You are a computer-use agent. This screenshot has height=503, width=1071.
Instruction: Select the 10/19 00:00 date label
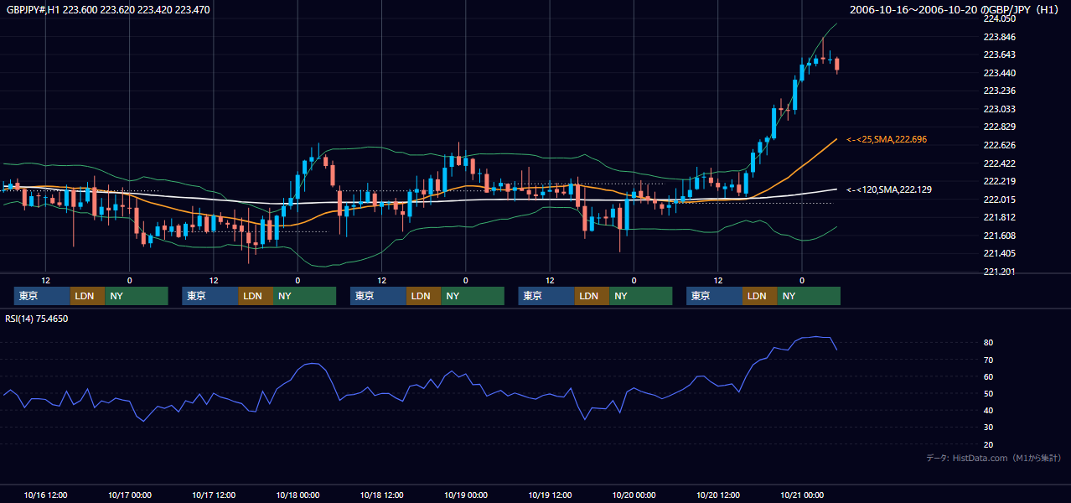[466, 495]
